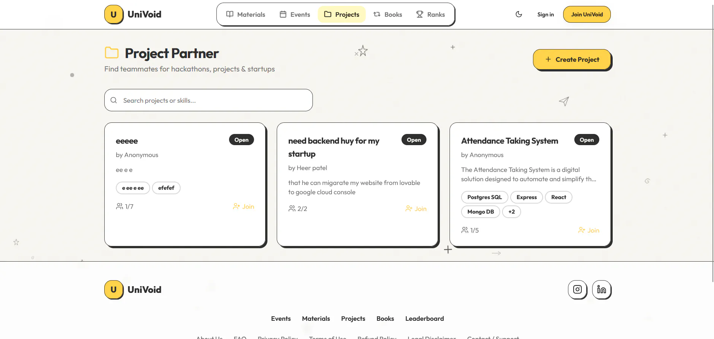Click the Express tag
This screenshot has height=339, width=714.
point(527,197)
